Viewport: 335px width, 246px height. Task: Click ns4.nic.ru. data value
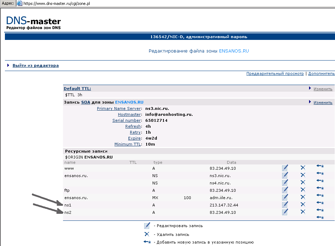[220, 183]
